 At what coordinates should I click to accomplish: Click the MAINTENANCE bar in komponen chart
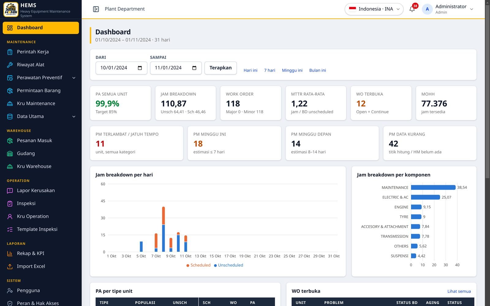tap(433, 188)
